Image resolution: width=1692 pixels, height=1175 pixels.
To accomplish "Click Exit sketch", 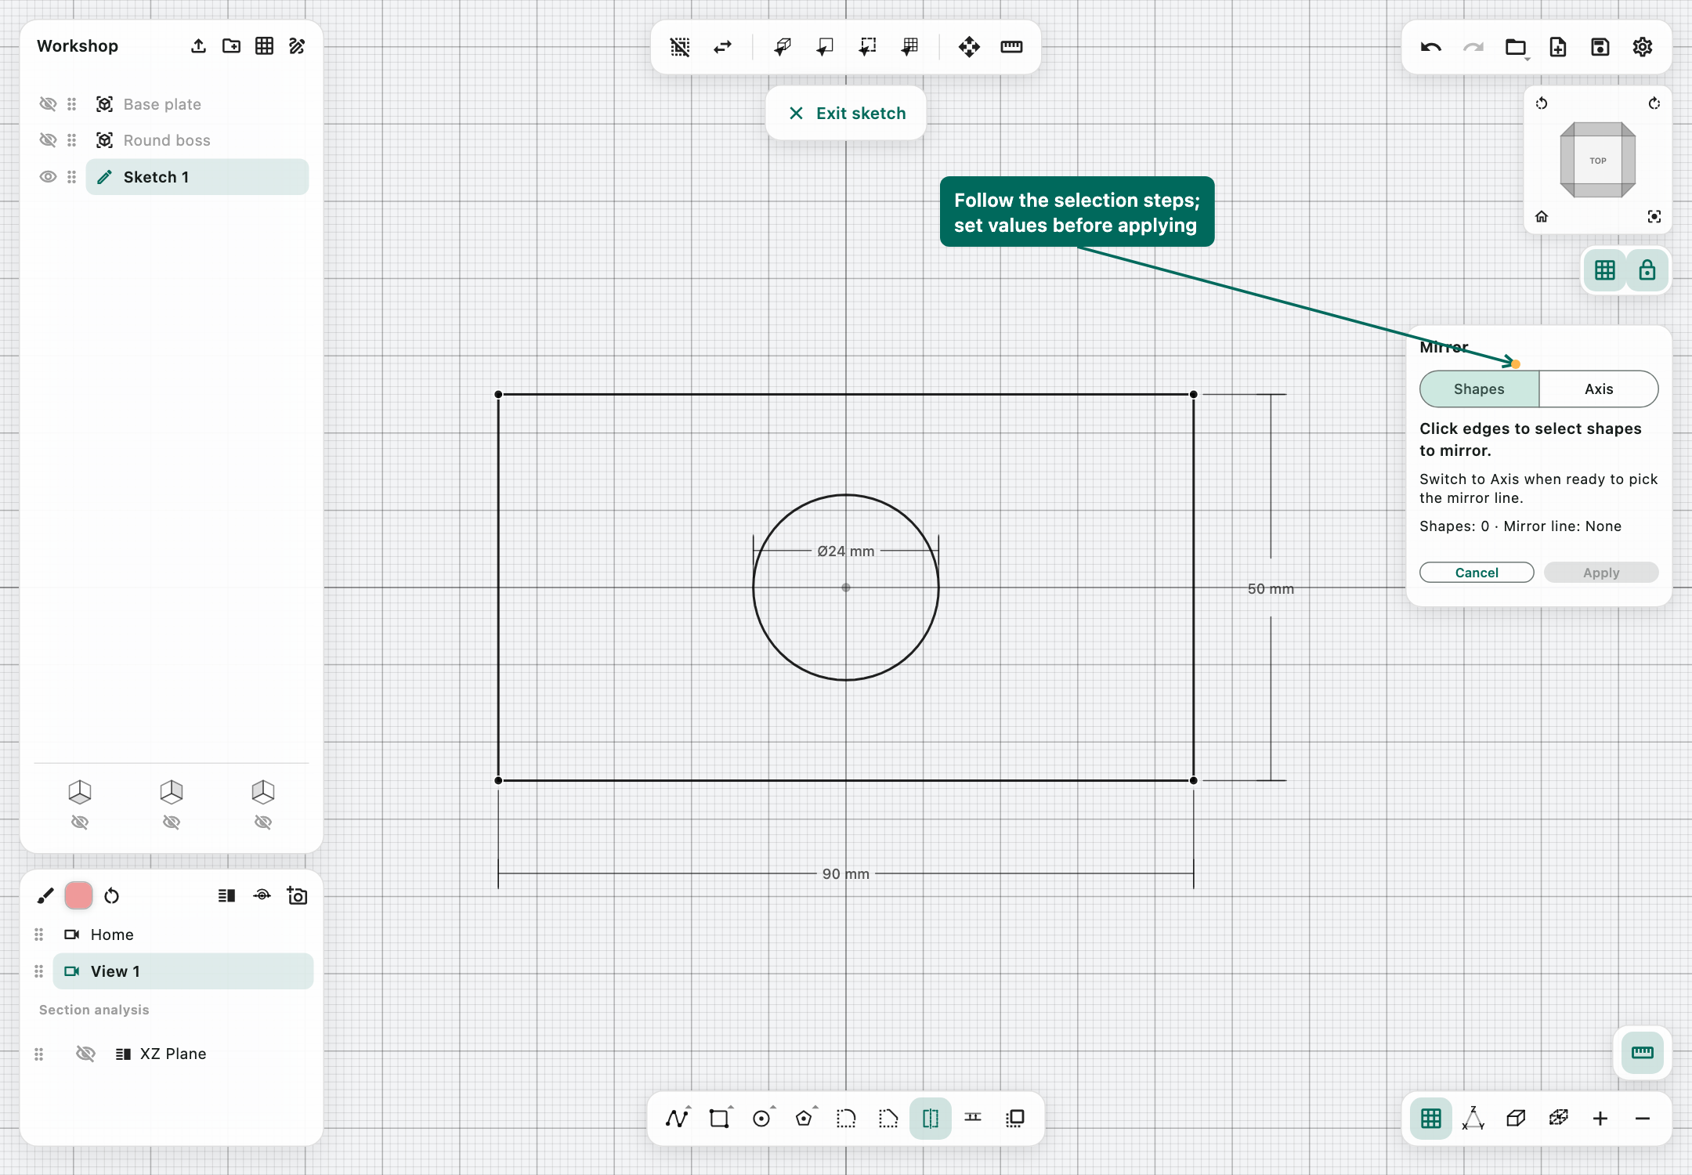I will 846,114.
